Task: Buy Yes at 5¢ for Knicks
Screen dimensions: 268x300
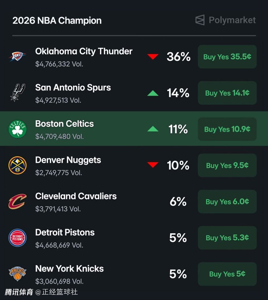Action: (227, 274)
